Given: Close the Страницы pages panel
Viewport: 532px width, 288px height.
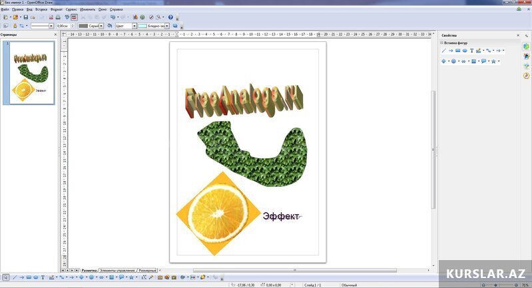Looking at the screenshot, I should [54, 35].
